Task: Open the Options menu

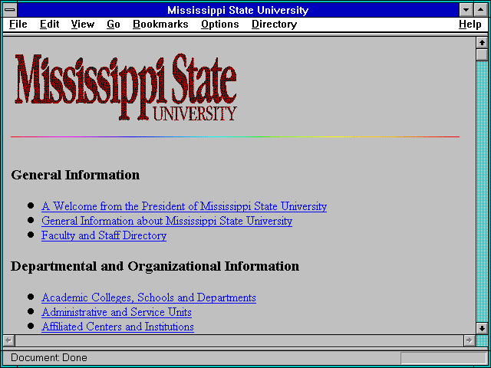Action: point(220,25)
